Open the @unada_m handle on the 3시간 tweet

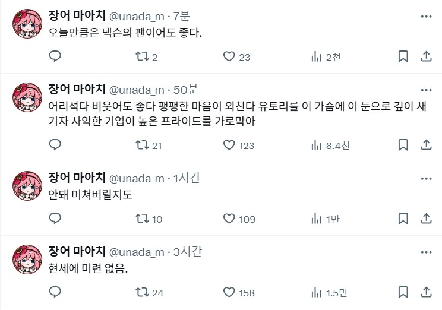137,252
